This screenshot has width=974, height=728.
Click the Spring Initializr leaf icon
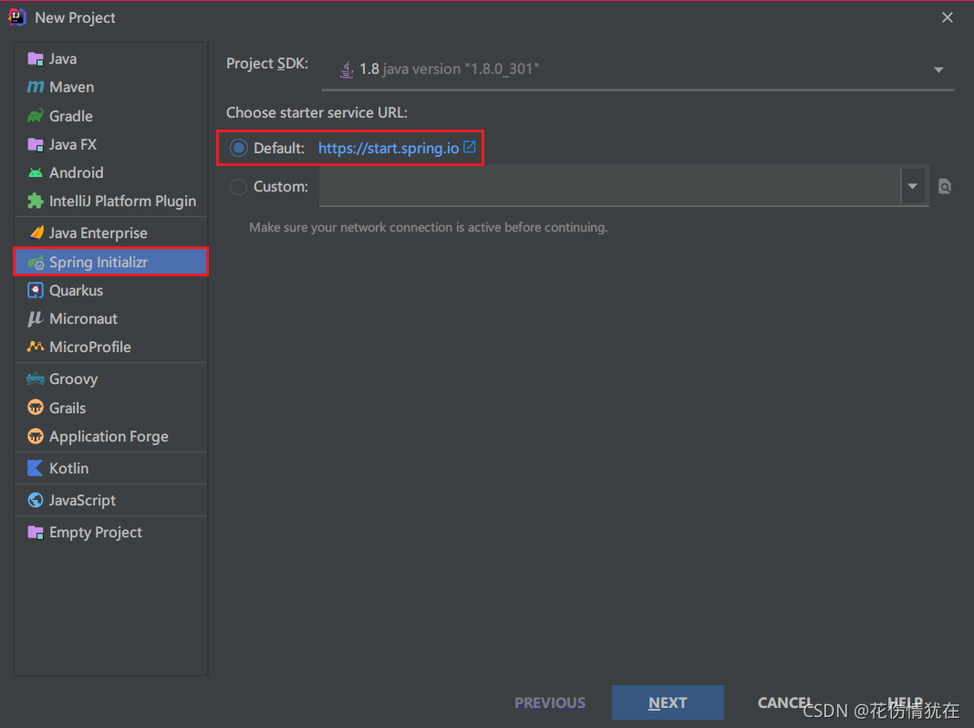[36, 262]
